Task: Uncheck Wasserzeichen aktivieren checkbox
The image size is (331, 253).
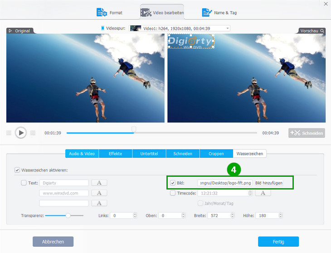Action: [17, 170]
